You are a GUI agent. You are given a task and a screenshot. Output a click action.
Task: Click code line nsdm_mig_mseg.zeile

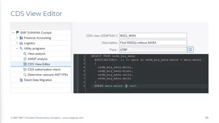(115, 75)
